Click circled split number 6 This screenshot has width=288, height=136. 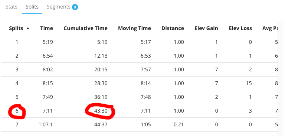click(x=17, y=111)
